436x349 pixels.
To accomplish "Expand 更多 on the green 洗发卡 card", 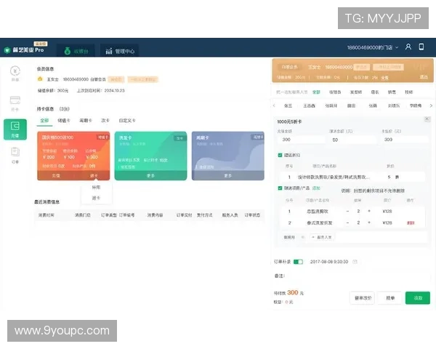I will (x=150, y=176).
